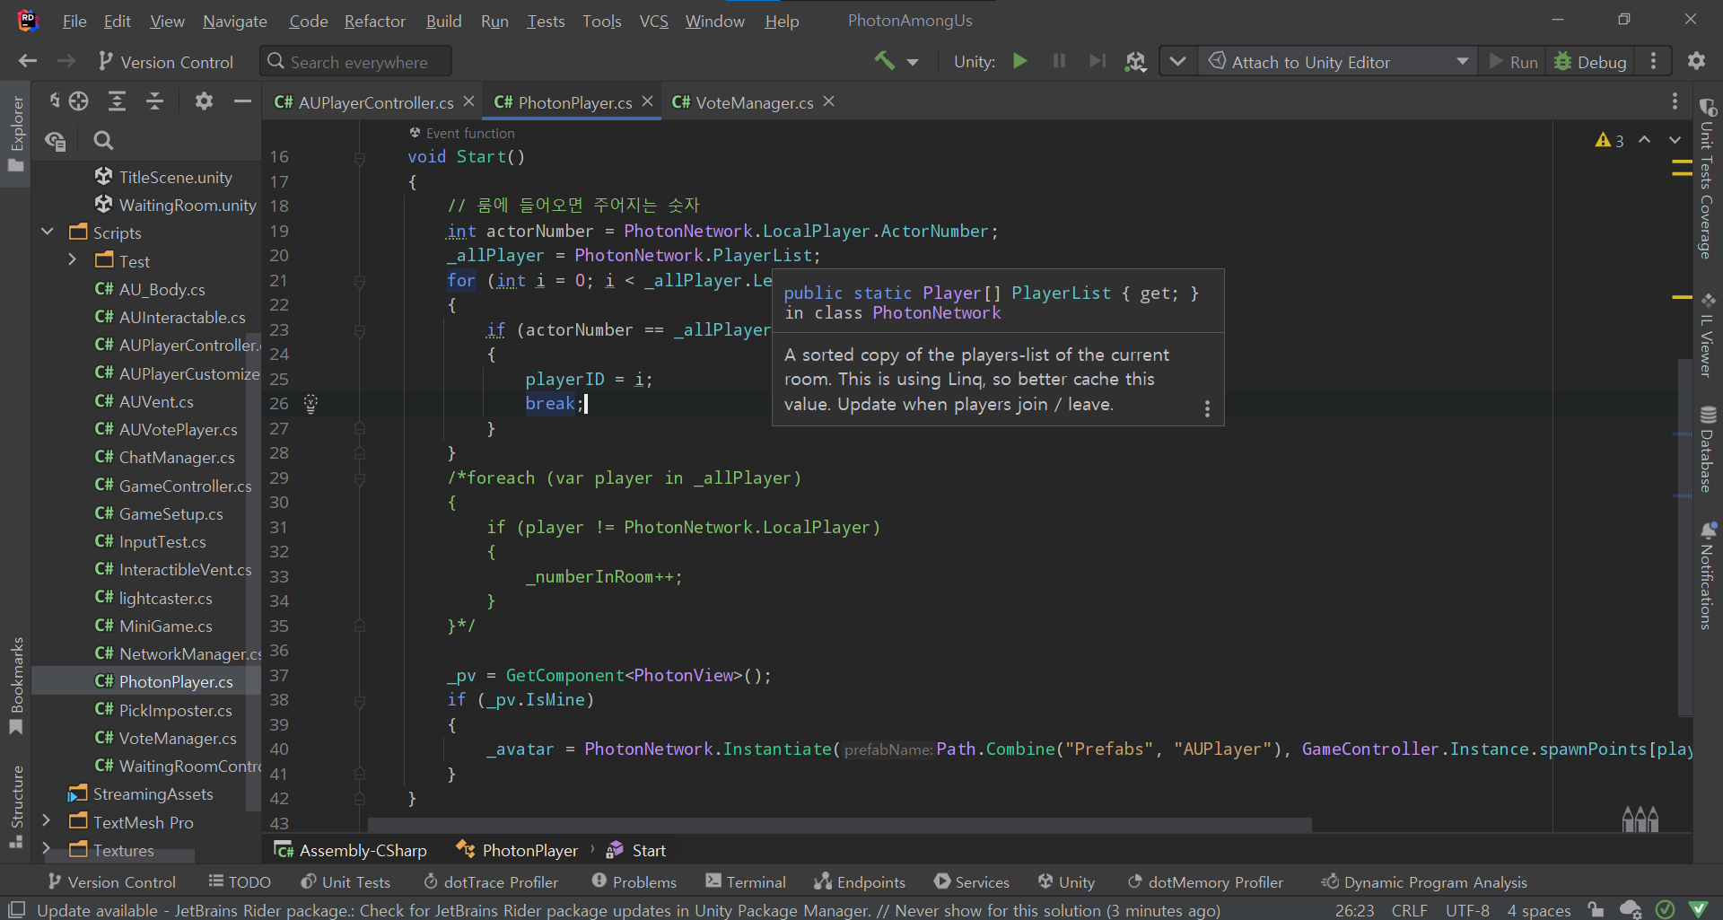The height and width of the screenshot is (920, 1723).
Task: Open the File menu
Action: click(x=74, y=21)
